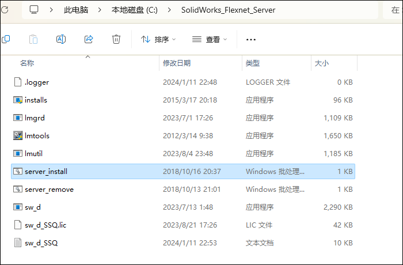Click the refresh icon in the address bar

pyautogui.click(x=5, y=10)
